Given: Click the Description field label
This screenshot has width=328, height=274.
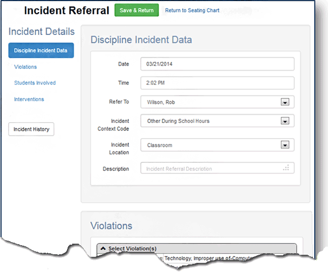Looking at the screenshot, I should (x=116, y=169).
